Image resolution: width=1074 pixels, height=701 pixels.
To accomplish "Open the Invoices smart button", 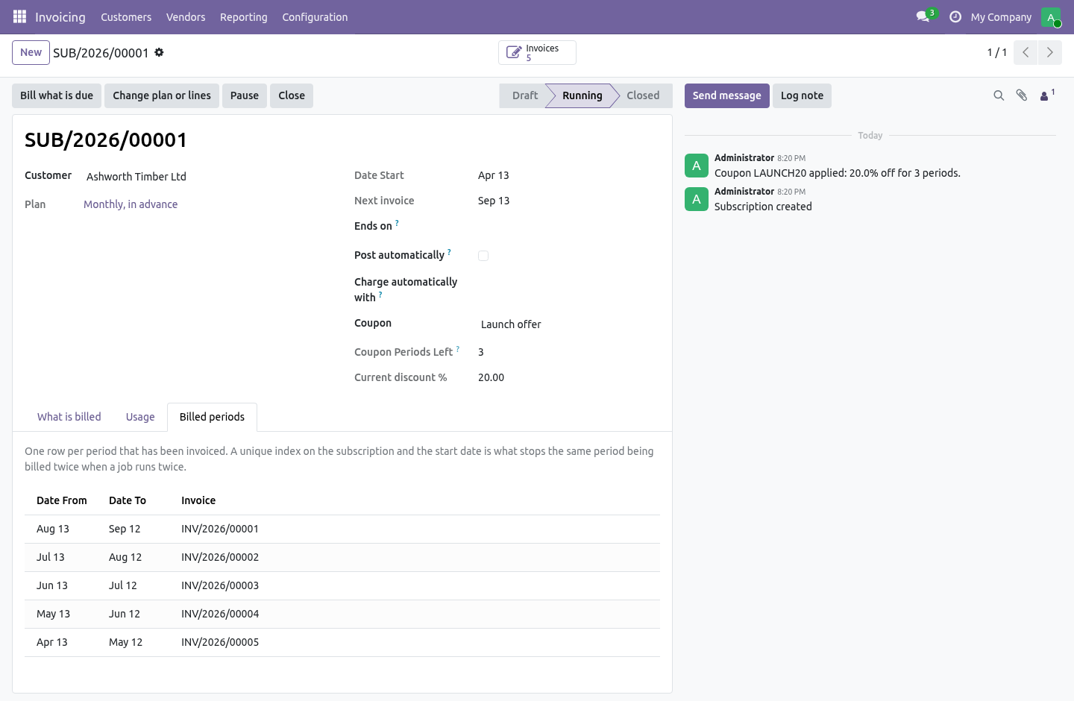I will click(x=537, y=52).
